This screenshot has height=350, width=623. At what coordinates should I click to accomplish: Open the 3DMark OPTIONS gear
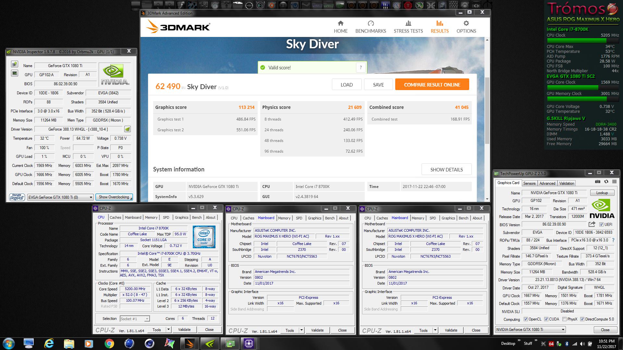(466, 27)
